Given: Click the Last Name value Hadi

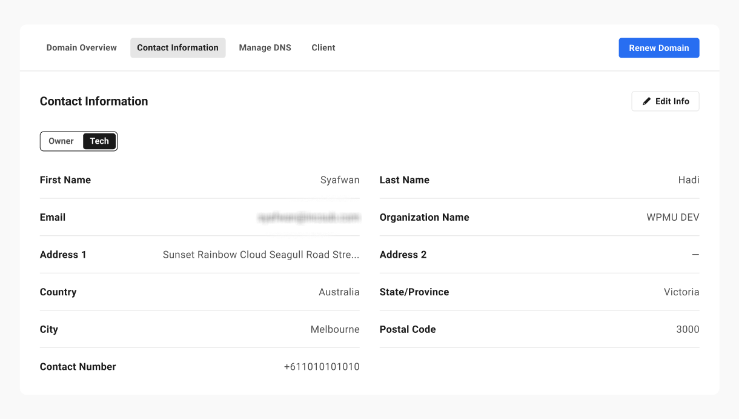Looking at the screenshot, I should 689,180.
